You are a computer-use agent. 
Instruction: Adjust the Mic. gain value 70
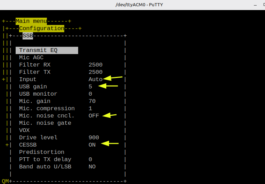point(92,101)
